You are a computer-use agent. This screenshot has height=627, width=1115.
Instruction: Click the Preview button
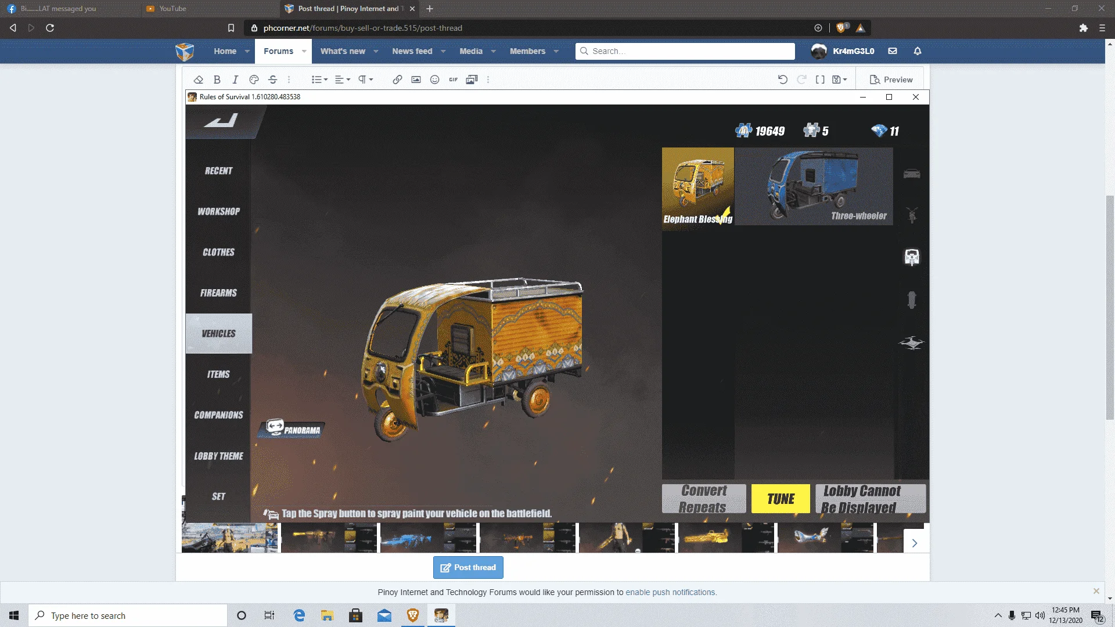891,80
